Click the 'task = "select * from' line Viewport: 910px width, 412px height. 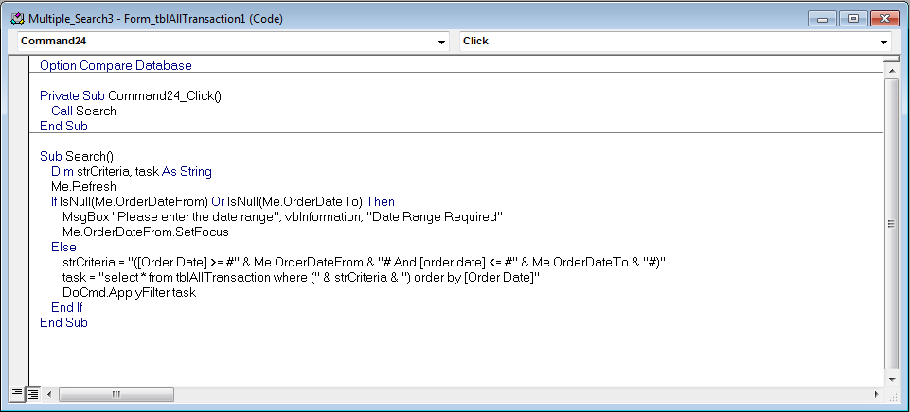[301, 278]
